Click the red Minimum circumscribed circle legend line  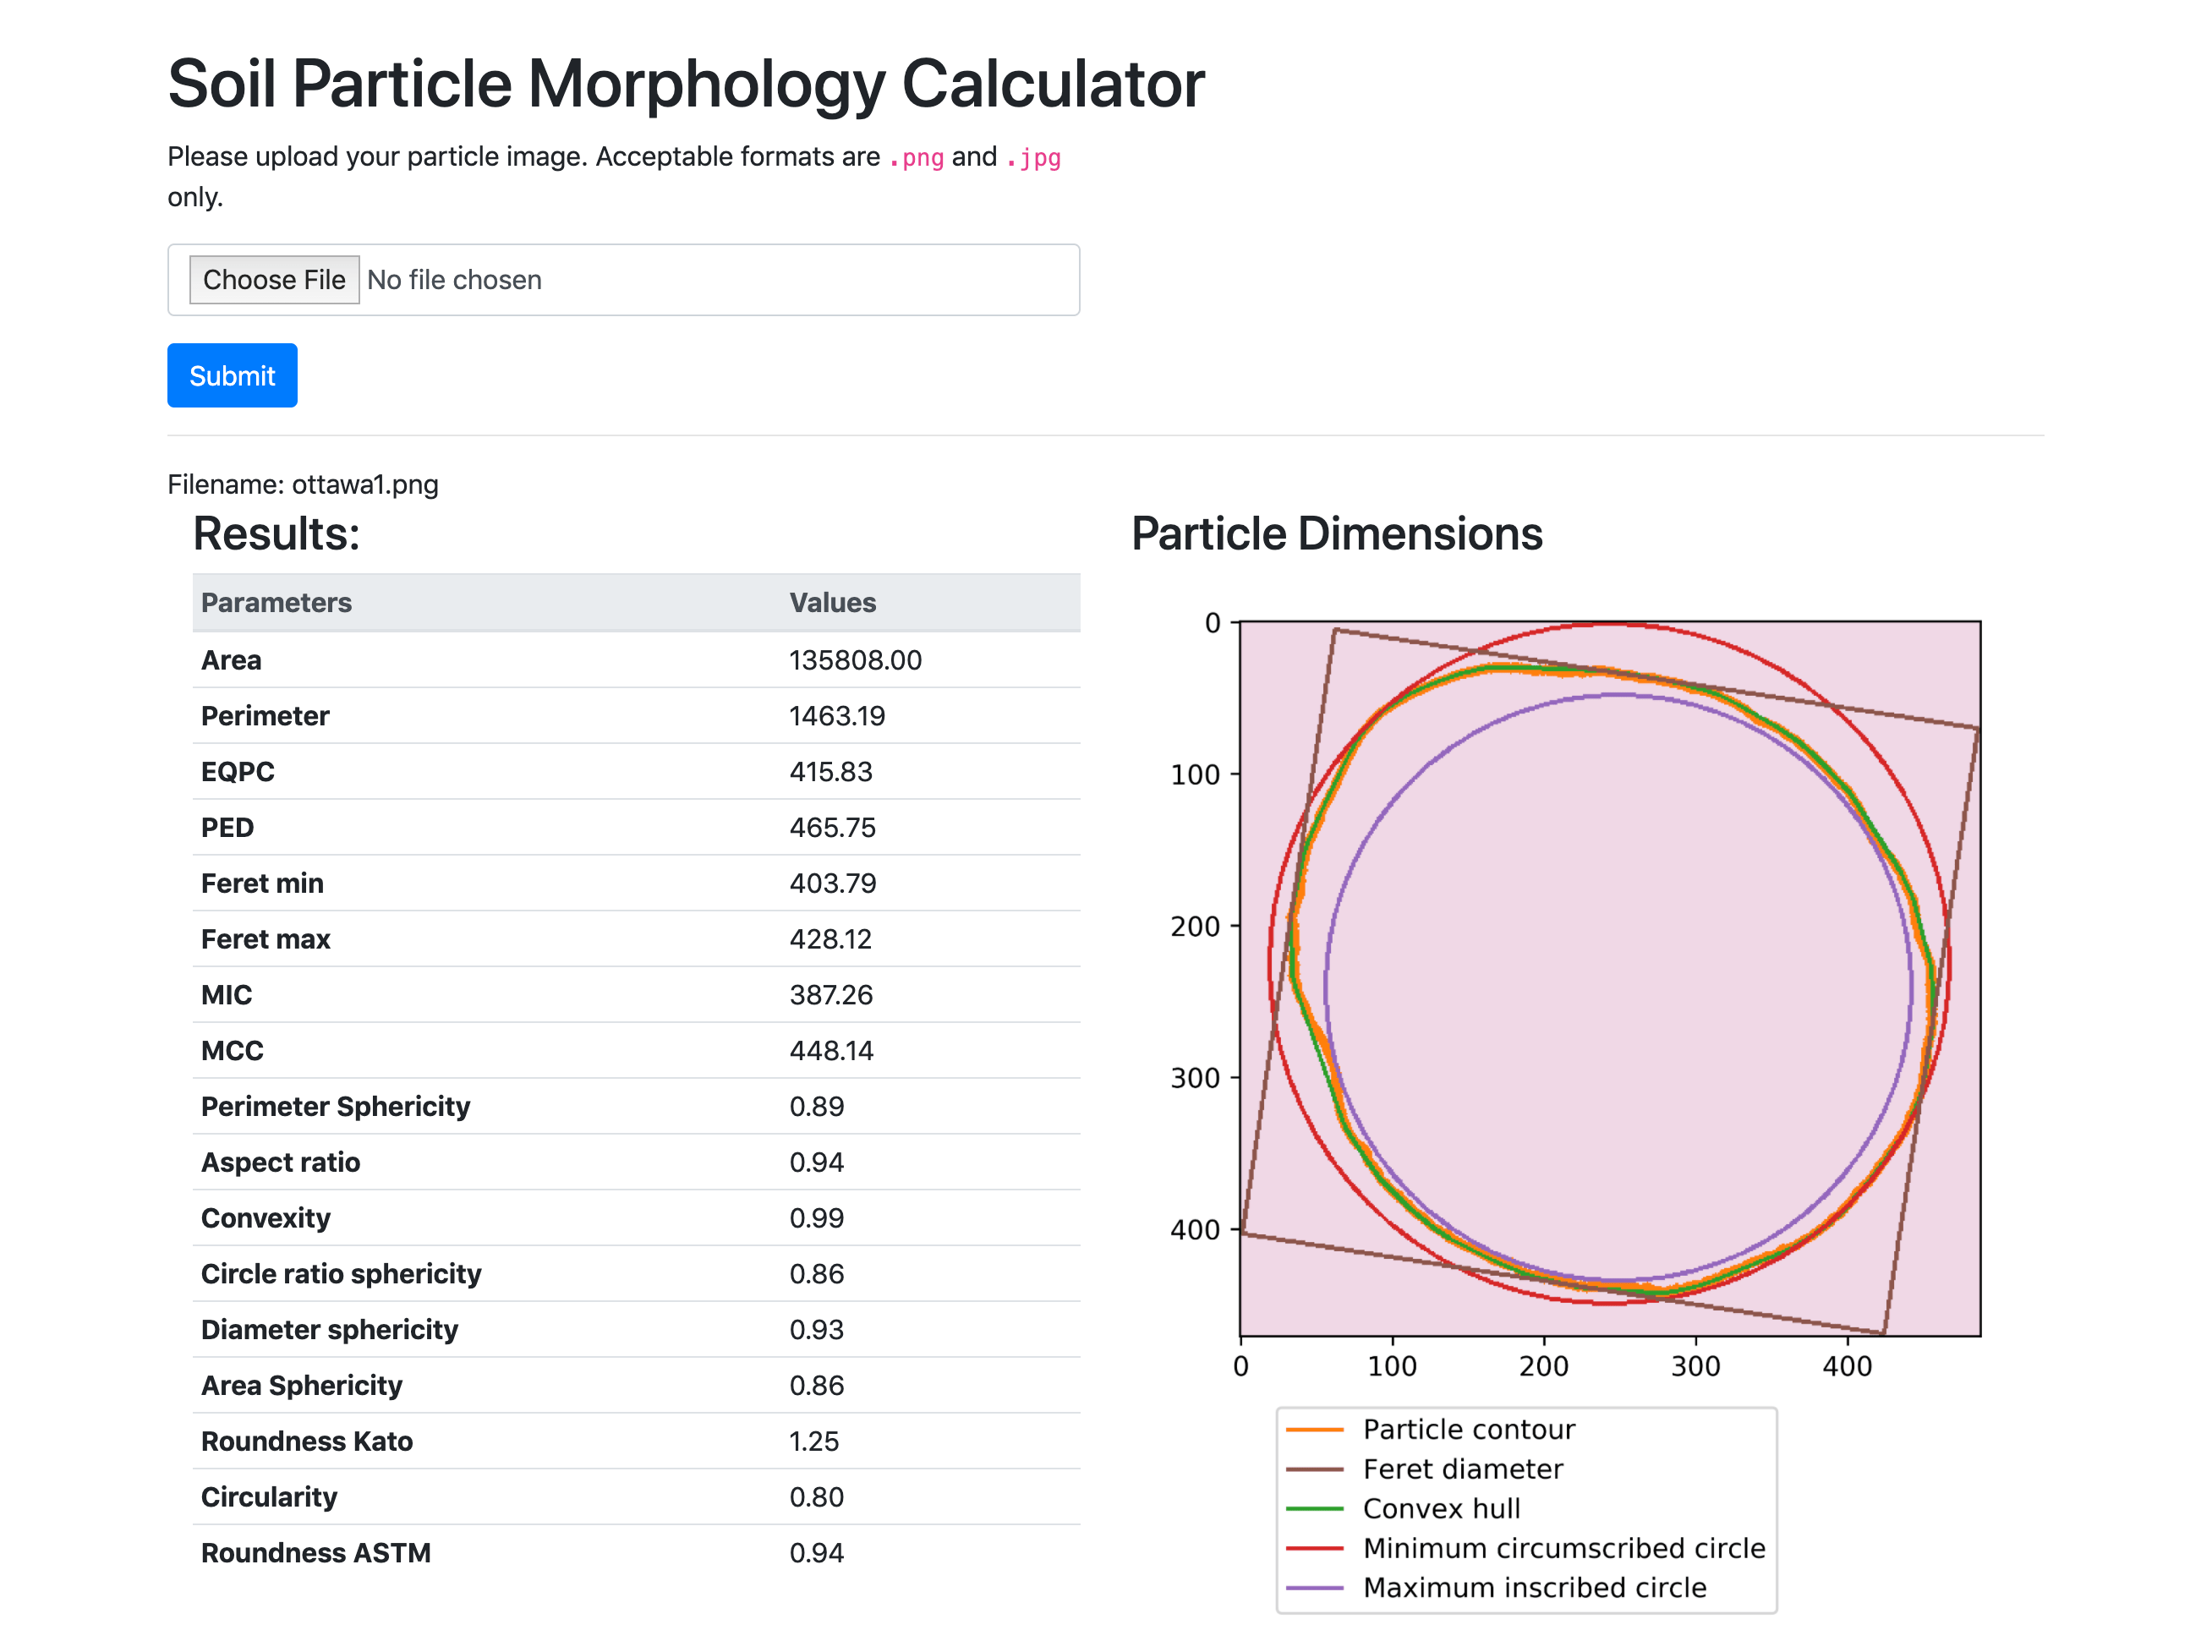tap(1314, 1549)
